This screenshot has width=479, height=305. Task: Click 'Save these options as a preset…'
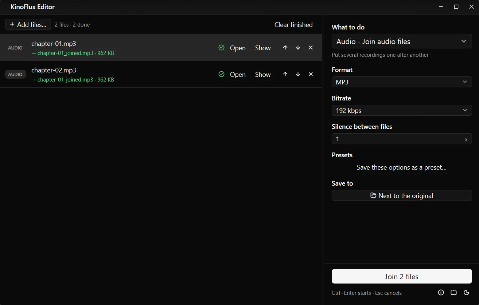tap(402, 167)
